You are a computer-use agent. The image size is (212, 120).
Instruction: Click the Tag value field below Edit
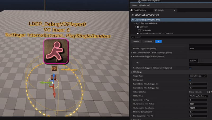[x=200, y=64]
